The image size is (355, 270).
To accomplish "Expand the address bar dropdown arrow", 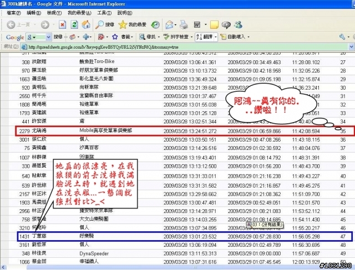I will tap(351, 47).
